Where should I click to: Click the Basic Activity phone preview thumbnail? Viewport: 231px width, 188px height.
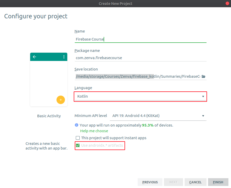(x=49, y=80)
